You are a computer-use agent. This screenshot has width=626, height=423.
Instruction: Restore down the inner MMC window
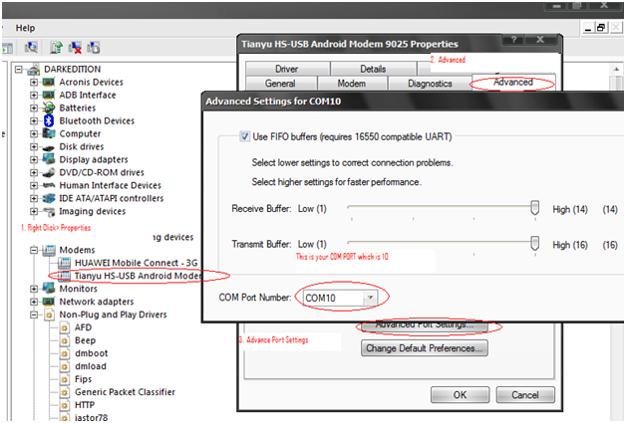click(x=601, y=28)
